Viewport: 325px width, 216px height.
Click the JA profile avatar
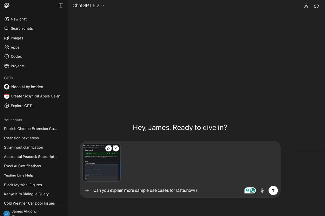(x=7, y=213)
